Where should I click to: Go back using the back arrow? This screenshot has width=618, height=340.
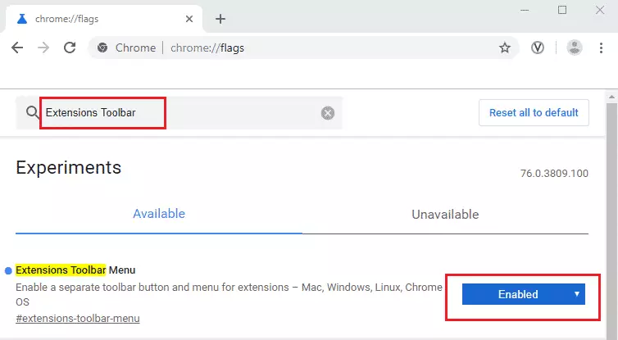(17, 48)
